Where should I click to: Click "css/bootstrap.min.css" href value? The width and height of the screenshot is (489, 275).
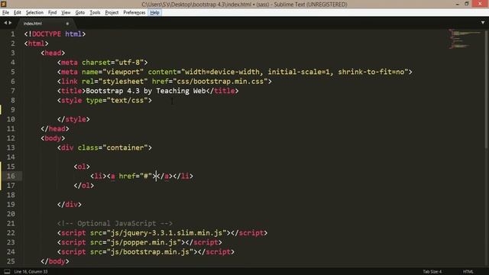[220, 82]
